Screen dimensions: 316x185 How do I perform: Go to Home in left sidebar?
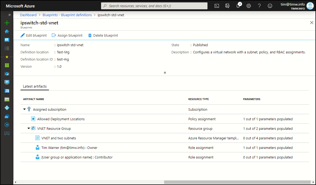(x=7, y=31)
